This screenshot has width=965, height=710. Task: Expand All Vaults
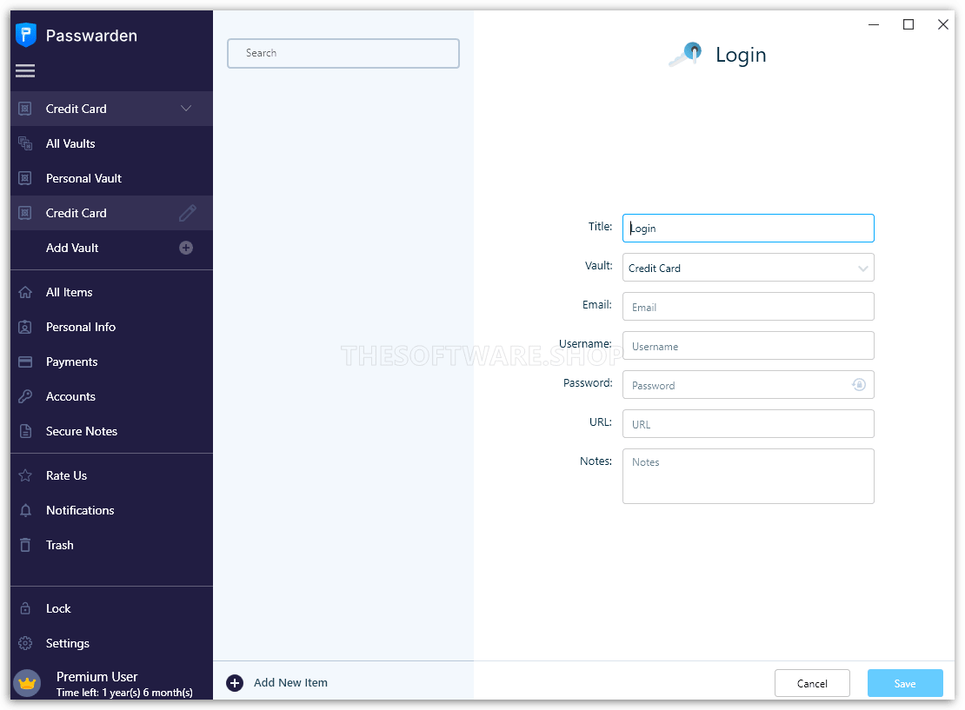point(70,143)
